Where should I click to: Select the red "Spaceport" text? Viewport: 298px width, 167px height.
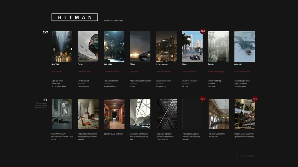(x=134, y=72)
